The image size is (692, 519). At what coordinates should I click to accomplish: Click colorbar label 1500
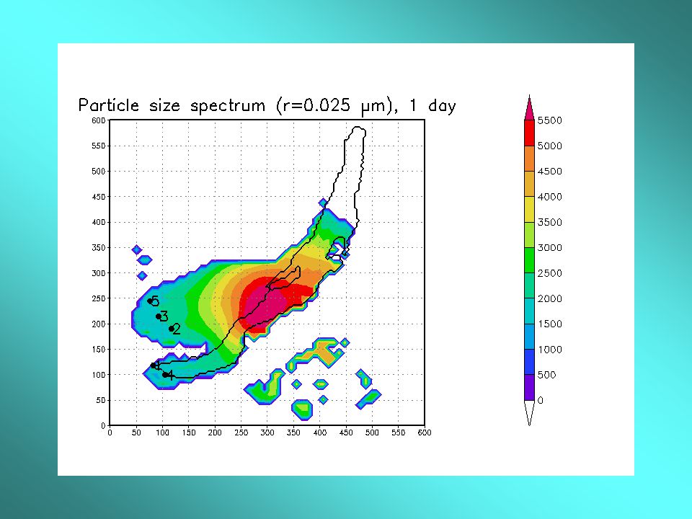coord(549,324)
